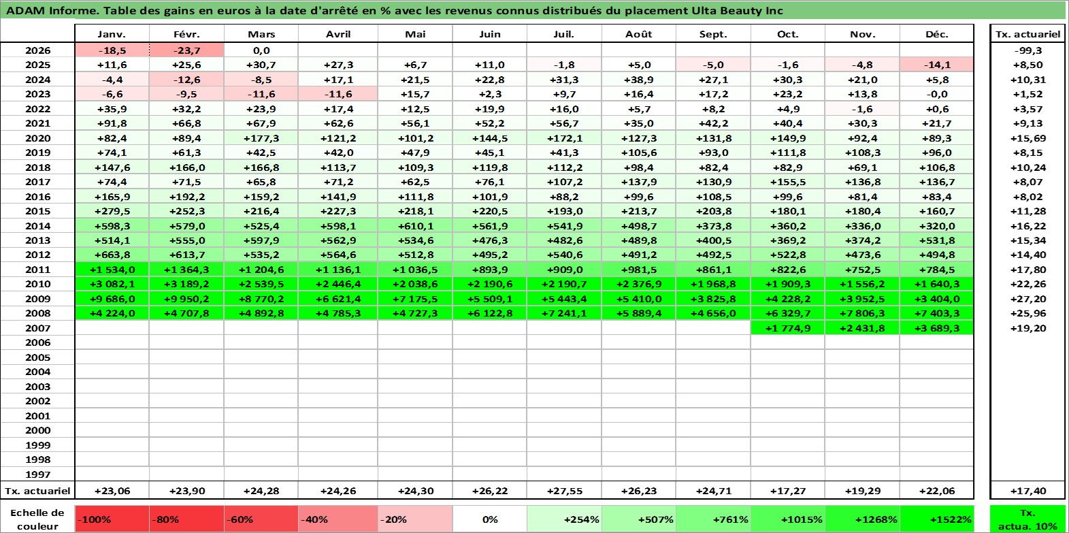Click cell value +1 534,0 in the 2011 row
The width and height of the screenshot is (1069, 533).
[x=112, y=270]
